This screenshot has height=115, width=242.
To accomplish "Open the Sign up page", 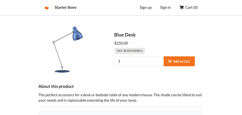I will click(x=146, y=7).
